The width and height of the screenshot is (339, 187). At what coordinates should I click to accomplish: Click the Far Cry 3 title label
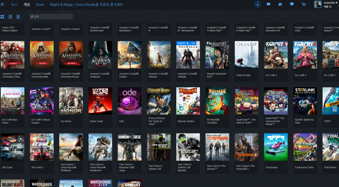[271, 75]
